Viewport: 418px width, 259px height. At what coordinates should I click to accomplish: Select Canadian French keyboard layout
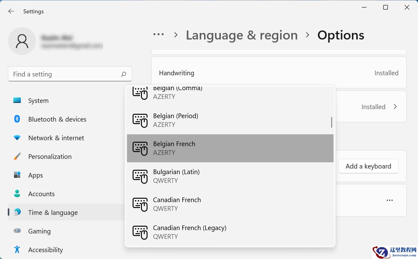pyautogui.click(x=230, y=204)
